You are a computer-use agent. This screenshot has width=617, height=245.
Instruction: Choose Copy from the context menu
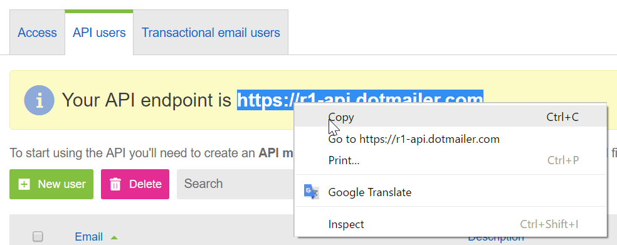click(x=451, y=117)
